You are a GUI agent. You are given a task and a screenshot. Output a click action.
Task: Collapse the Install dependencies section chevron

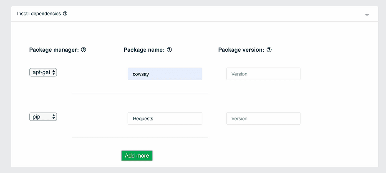click(367, 15)
